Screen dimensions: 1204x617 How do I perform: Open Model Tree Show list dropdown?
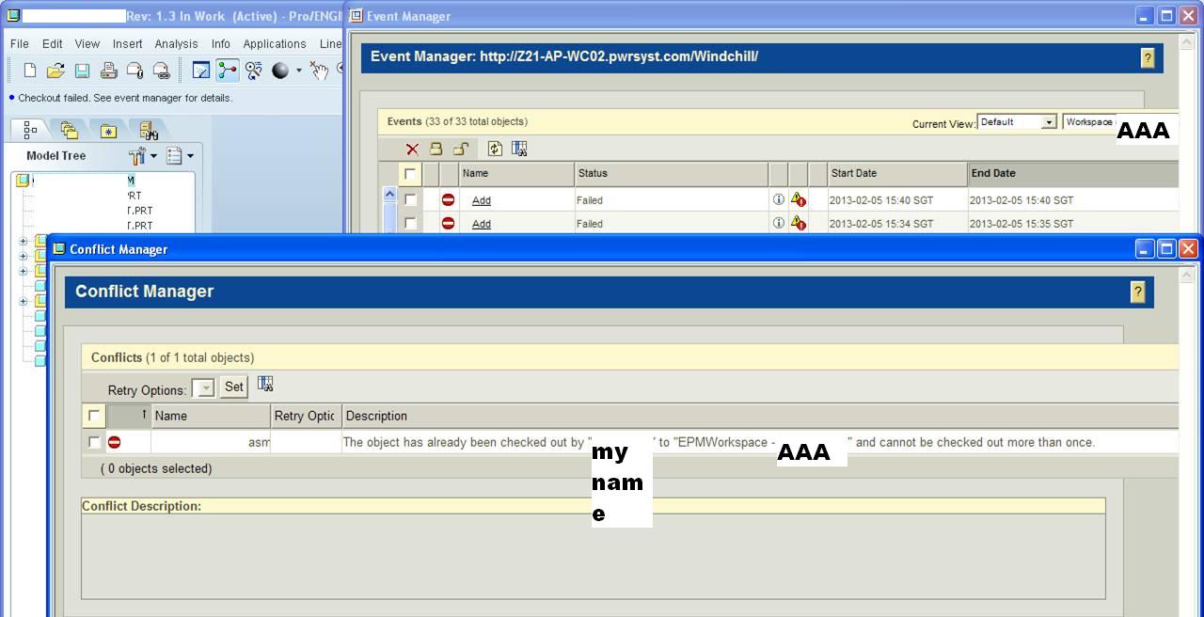pos(179,156)
